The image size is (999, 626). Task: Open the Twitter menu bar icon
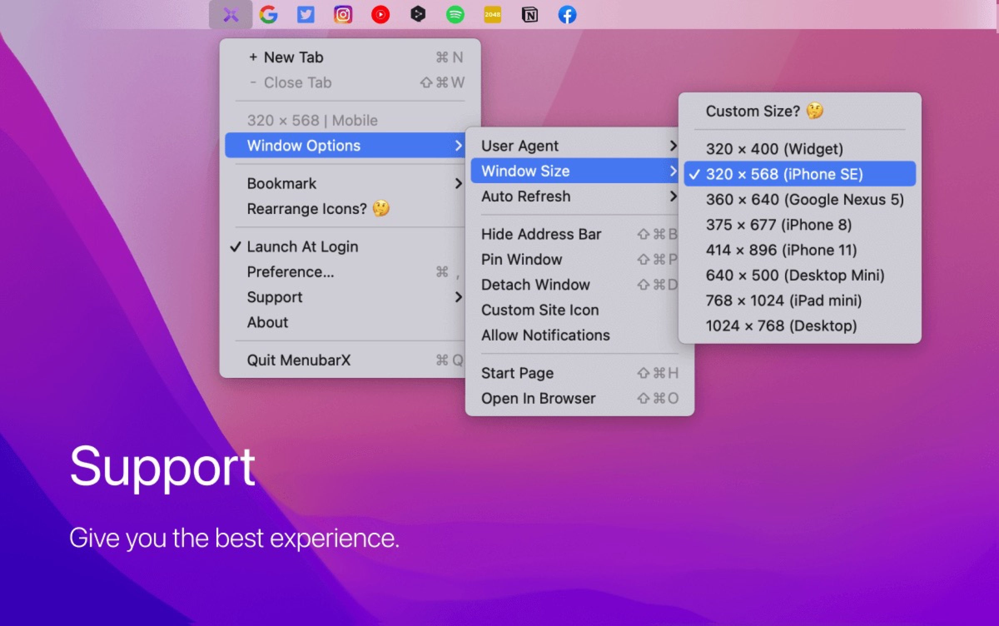pyautogui.click(x=306, y=15)
